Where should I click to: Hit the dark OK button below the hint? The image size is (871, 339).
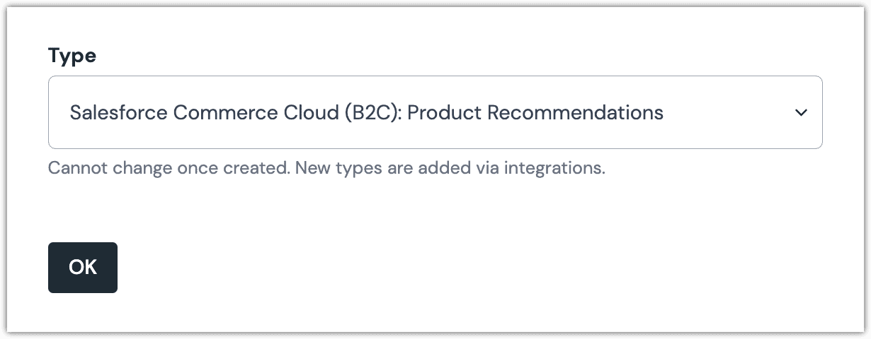[83, 268]
